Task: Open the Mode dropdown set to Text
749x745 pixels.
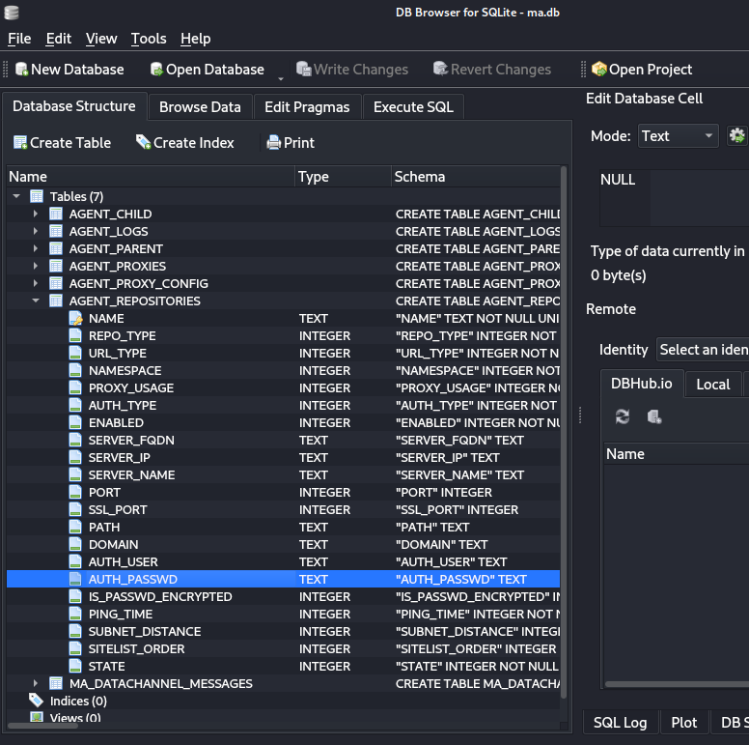Action: pyautogui.click(x=678, y=136)
